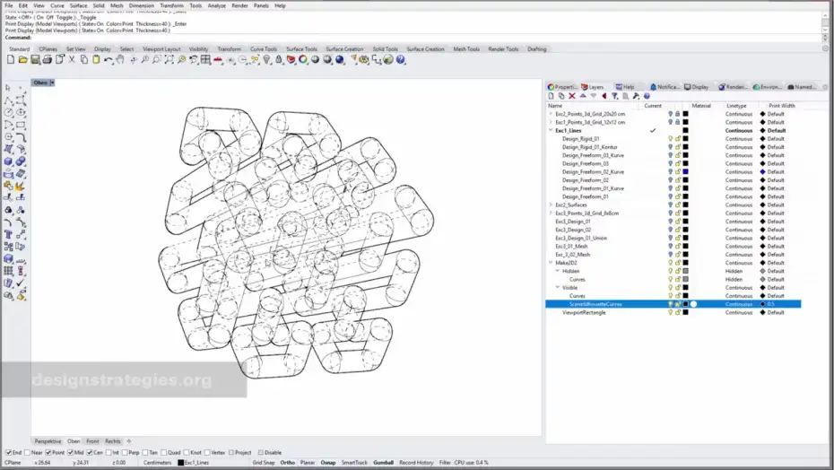Click the Copy icon in Standard toolbar
834x470 pixels.
coord(84,59)
